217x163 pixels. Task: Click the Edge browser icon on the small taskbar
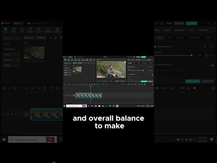pos(110,106)
